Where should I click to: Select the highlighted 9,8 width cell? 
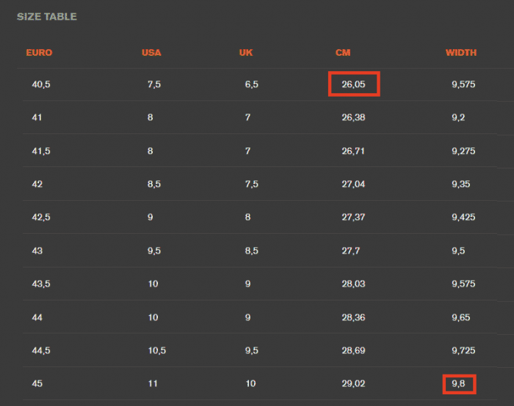click(459, 384)
